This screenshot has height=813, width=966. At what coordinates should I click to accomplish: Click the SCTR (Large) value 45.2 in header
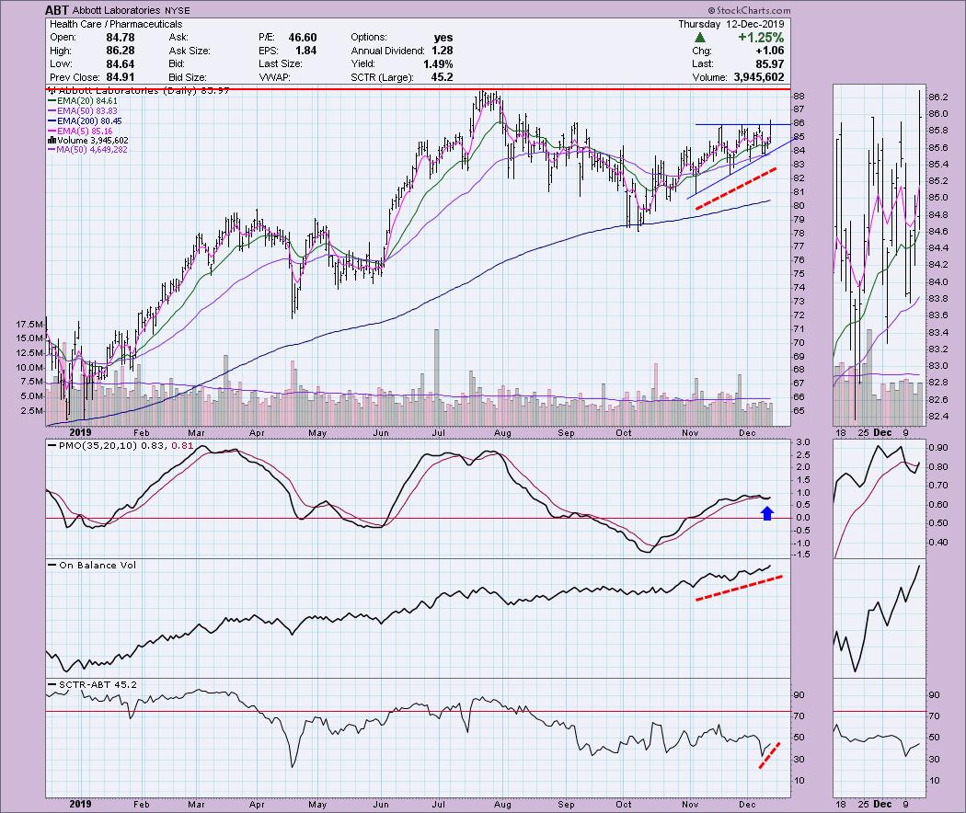tap(443, 77)
